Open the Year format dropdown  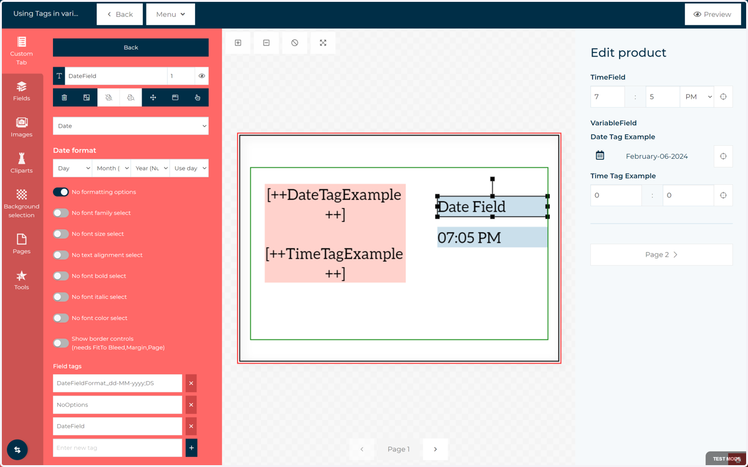(150, 168)
